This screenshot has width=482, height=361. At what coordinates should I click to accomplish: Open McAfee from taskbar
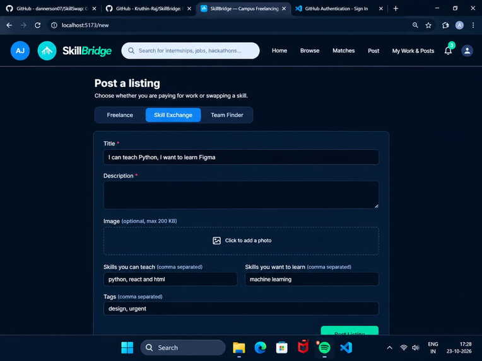[303, 347]
